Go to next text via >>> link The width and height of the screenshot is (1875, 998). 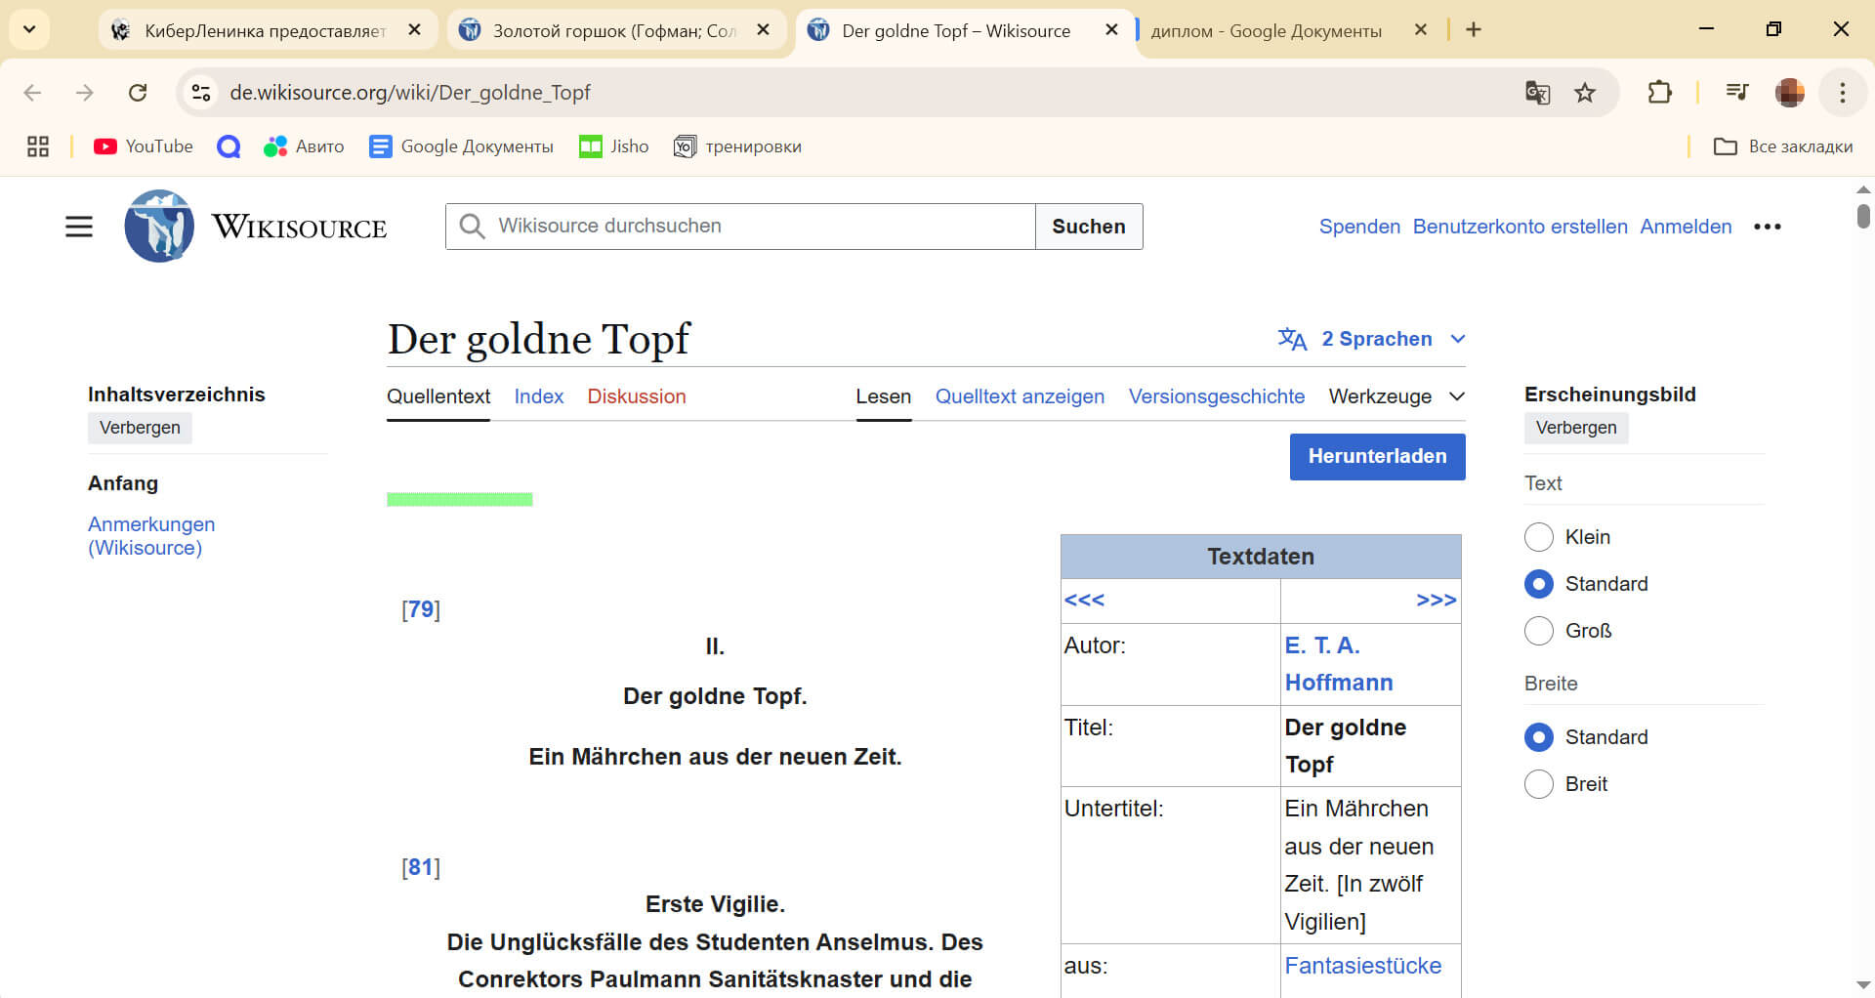click(1436, 601)
